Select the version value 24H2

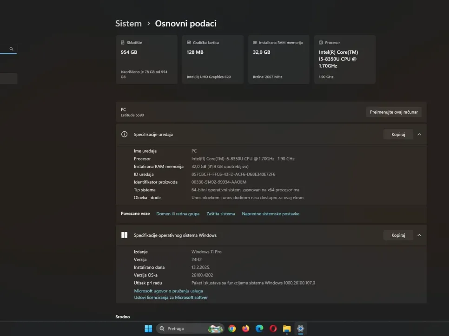click(x=197, y=259)
